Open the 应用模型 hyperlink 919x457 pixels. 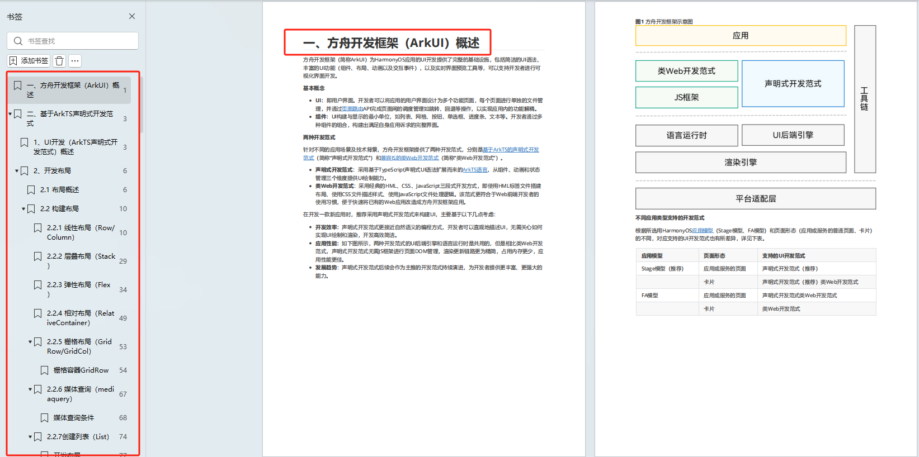click(703, 230)
